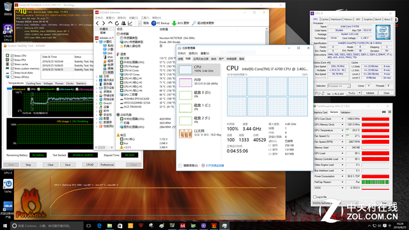The width and height of the screenshot is (409, 230).
Task: Switch to Voltages tab in stability test
Action: point(48,84)
